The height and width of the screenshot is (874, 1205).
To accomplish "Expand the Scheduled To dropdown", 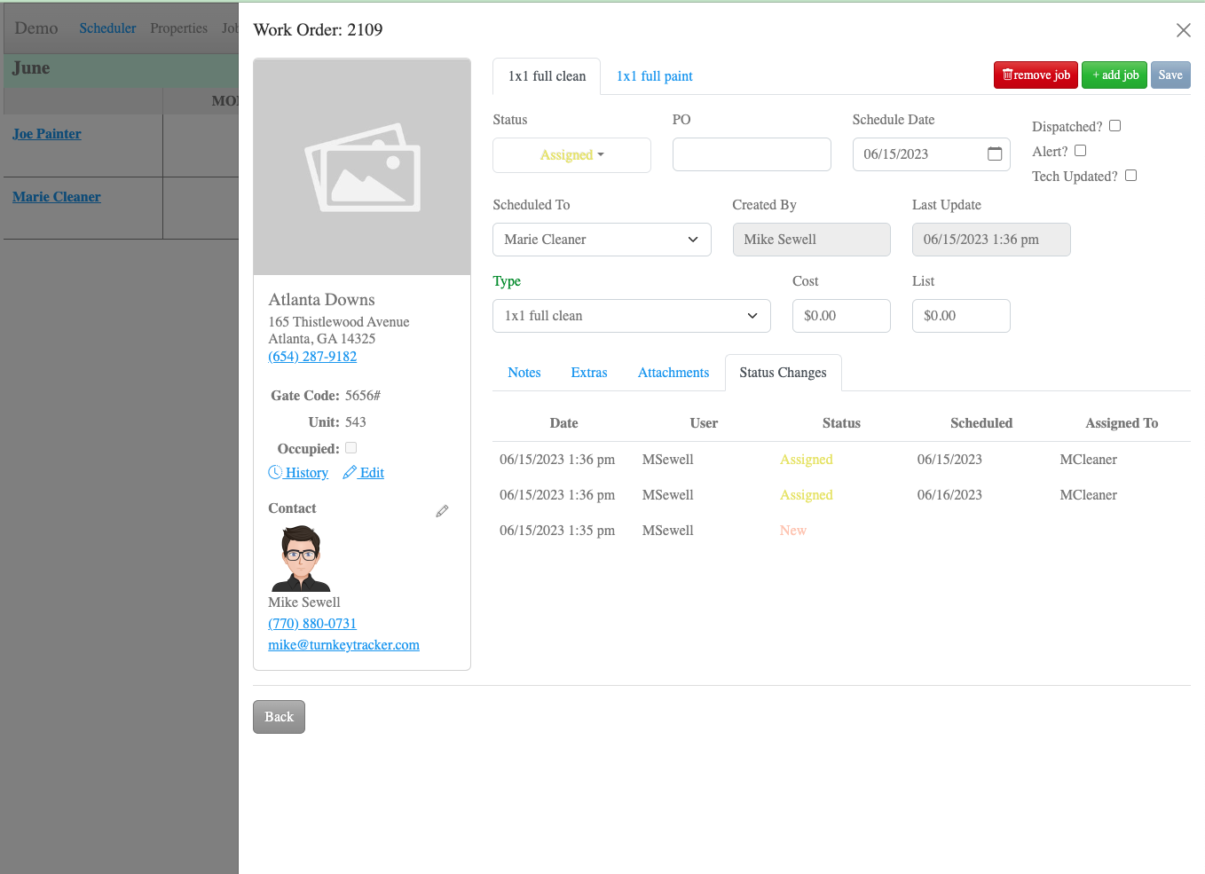I will (x=602, y=240).
